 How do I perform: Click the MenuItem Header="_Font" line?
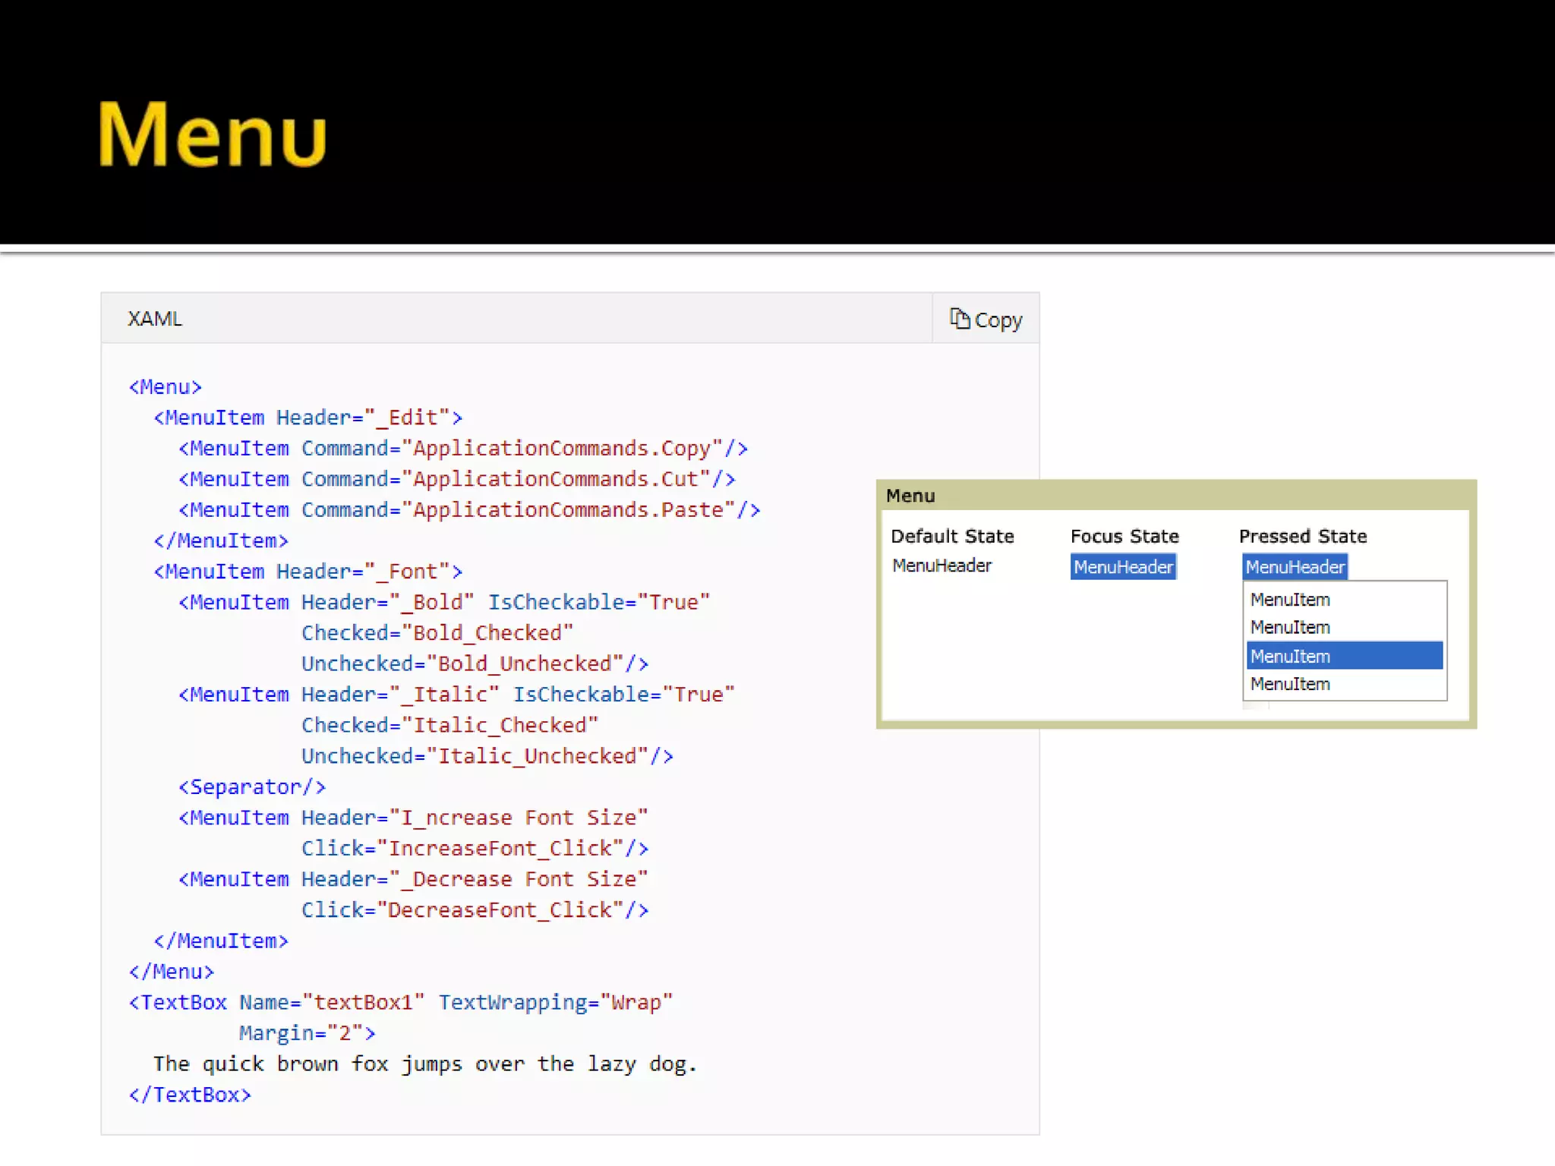[x=308, y=572]
